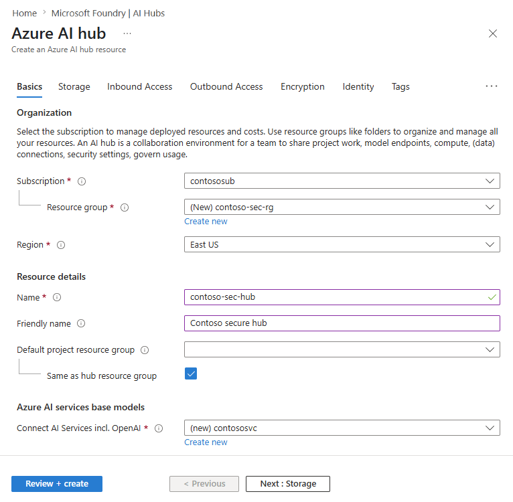
Task: Click the Region info icon
Action: (x=61, y=245)
